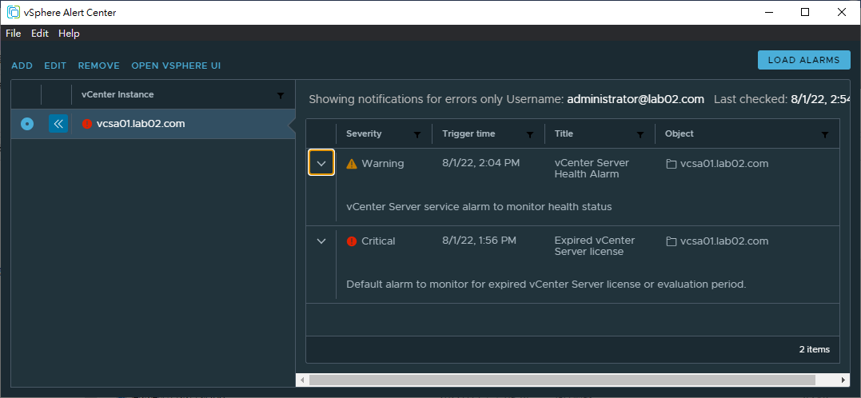Image resolution: width=861 pixels, height=398 pixels.
Task: Click the Trigger time column header
Action: (x=468, y=133)
